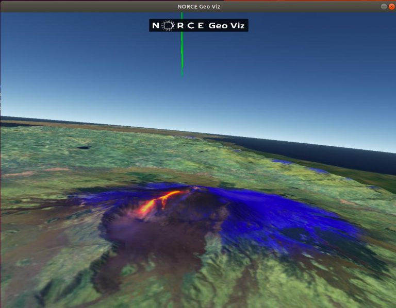Screen dimensions: 396x308
Task: Click the NORCE Geo Viz title bar text
Action: coord(199,7)
